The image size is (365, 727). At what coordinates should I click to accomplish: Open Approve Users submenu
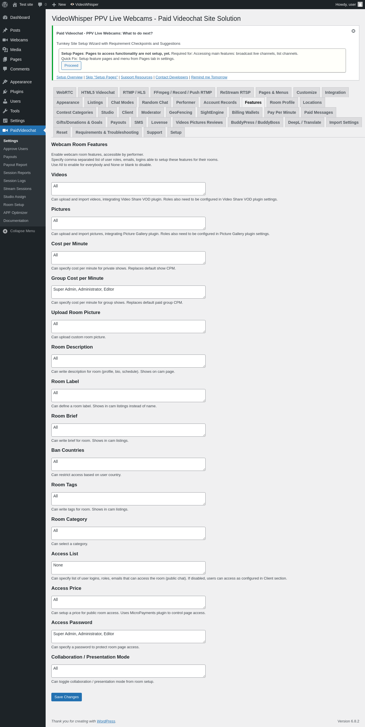pyautogui.click(x=23, y=149)
